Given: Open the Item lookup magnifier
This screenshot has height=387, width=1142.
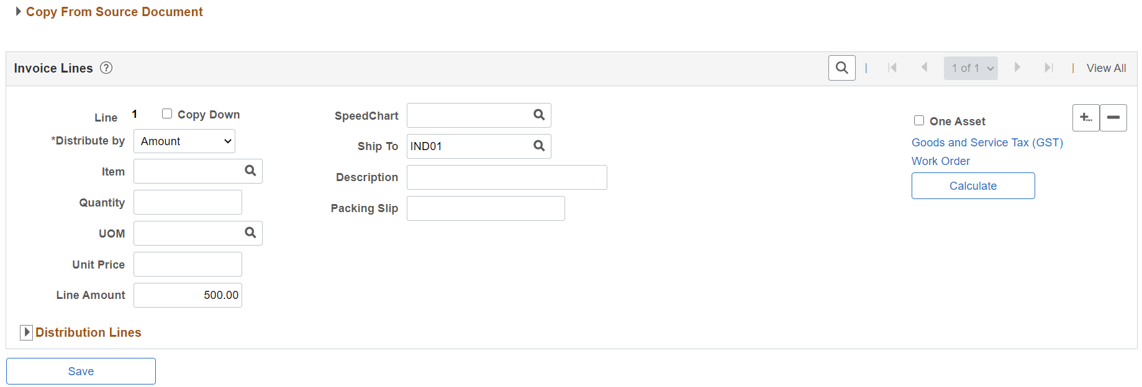Looking at the screenshot, I should tap(250, 171).
